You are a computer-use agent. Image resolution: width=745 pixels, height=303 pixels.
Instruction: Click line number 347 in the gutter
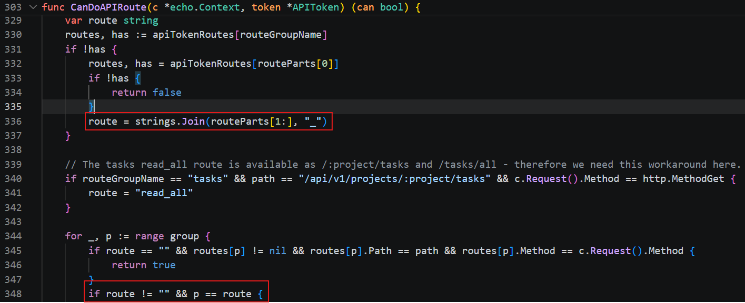[14, 279]
